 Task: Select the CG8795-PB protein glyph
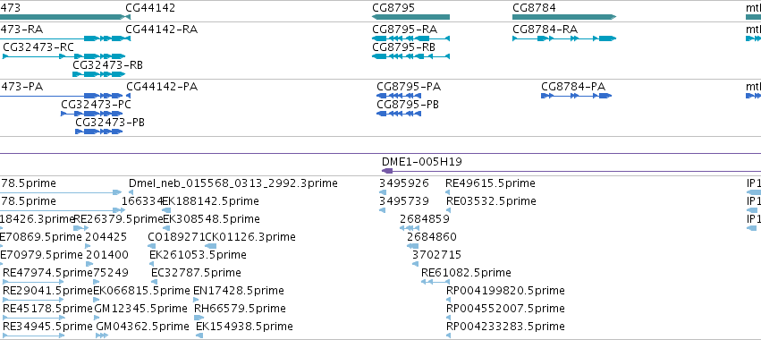click(x=399, y=114)
